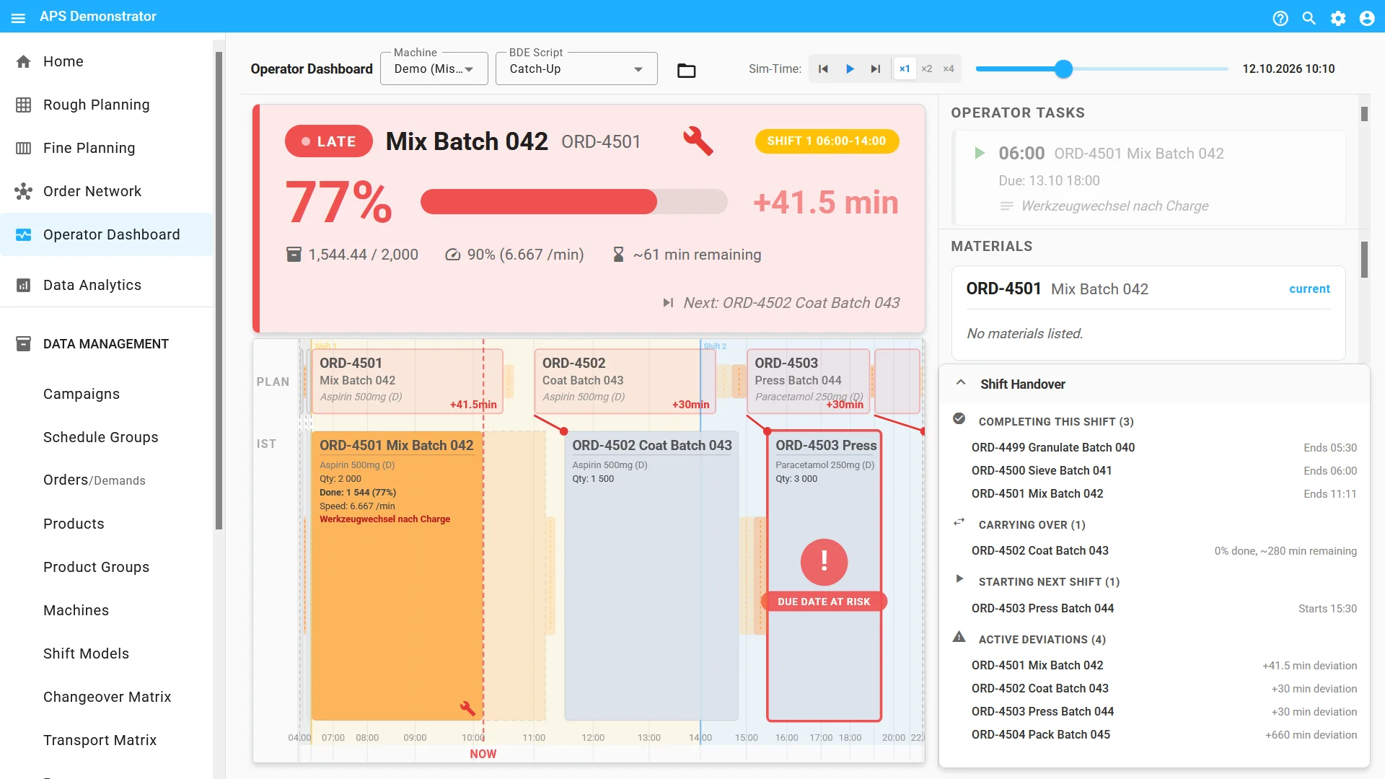Viewport: 1385px width, 779px height.
Task: Click the red wrench icon beside ORD-4501
Action: tap(698, 141)
